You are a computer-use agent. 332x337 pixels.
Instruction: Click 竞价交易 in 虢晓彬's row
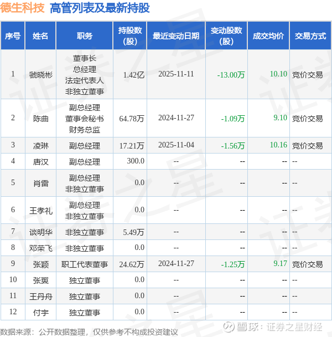click(307, 75)
